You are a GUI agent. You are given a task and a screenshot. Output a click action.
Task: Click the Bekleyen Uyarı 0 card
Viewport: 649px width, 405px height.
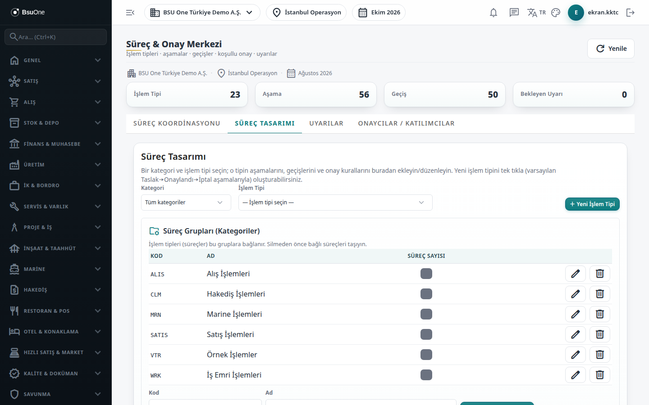(574, 94)
